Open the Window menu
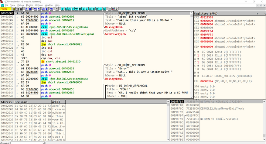The height and width of the screenshot is (144, 266). click(49, 5)
